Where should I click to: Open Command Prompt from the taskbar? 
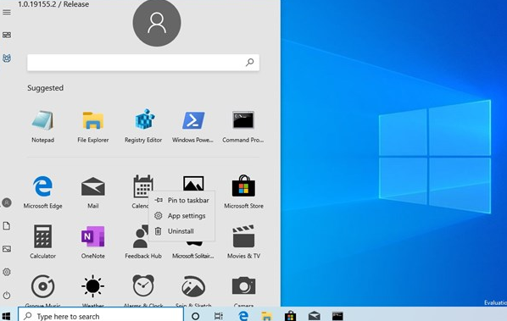click(x=337, y=316)
